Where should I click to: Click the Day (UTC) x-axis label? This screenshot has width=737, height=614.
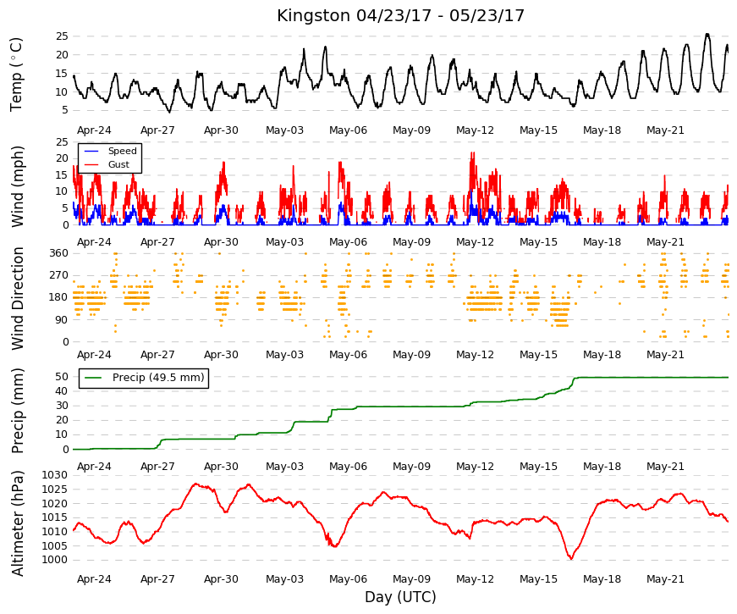(400, 597)
